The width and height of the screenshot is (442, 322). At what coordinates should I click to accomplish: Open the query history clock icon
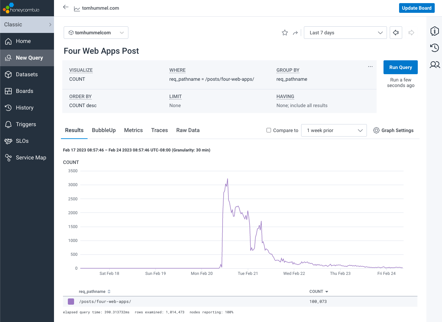tap(434, 48)
